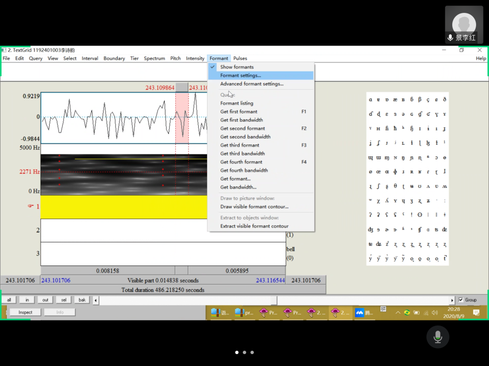Click the microphone mute icon at bottom
This screenshot has width=489, height=366.
click(437, 337)
